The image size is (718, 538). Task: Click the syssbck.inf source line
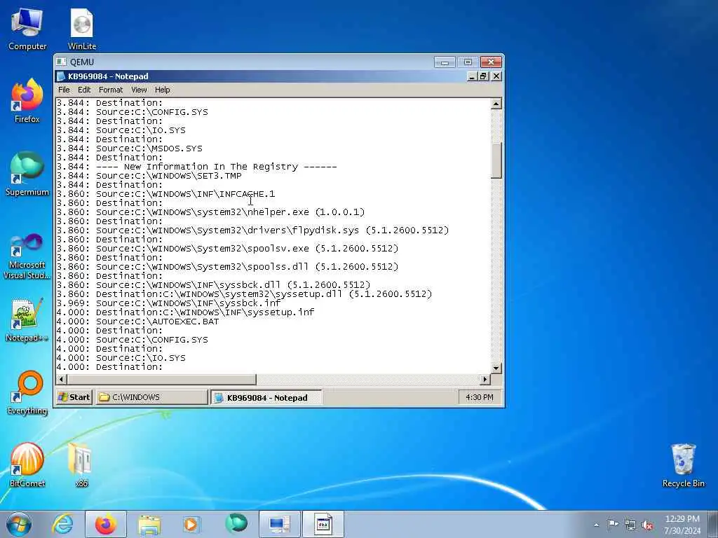168,303
